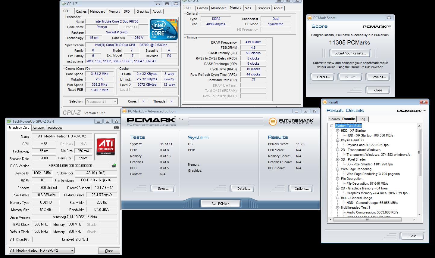Collapse Physics and 3D node
The image size is (435, 258).
point(338,140)
